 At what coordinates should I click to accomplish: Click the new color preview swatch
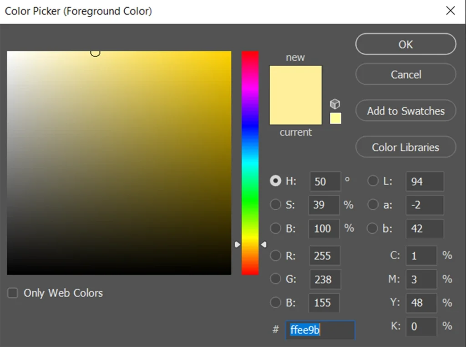295,80
